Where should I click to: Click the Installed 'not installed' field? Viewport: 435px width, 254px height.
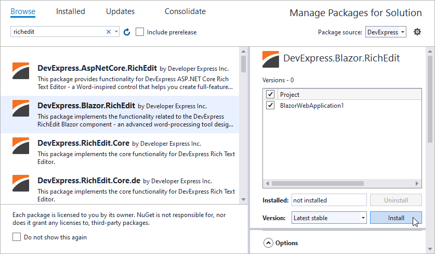[x=329, y=200]
